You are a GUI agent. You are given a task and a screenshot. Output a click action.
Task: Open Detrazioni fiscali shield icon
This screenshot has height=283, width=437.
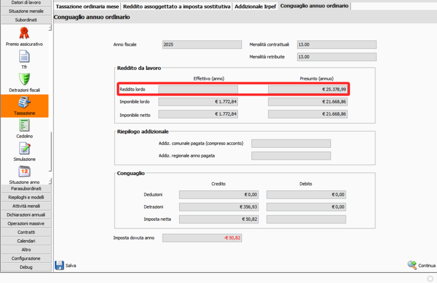[x=24, y=79]
